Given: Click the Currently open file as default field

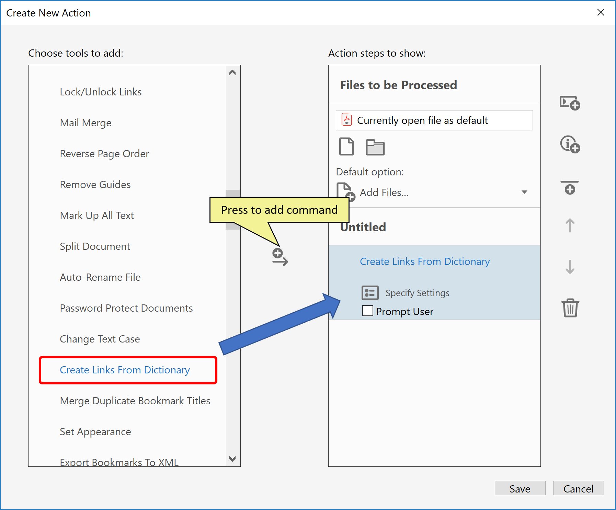Looking at the screenshot, I should [x=422, y=120].
